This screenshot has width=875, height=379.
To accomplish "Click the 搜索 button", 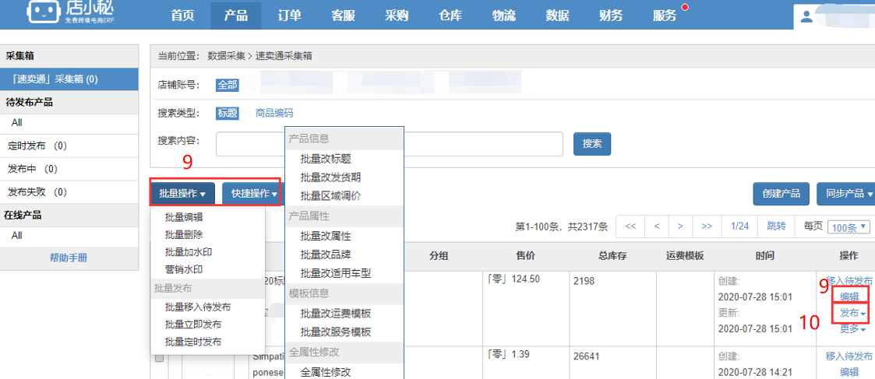I will tap(592, 144).
